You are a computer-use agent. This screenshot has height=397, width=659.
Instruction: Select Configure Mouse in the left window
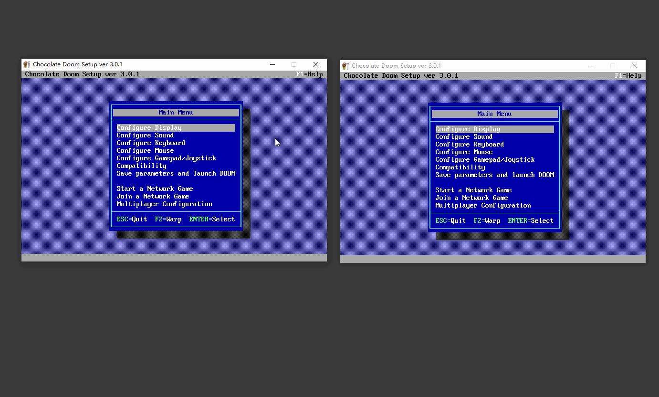click(x=145, y=151)
